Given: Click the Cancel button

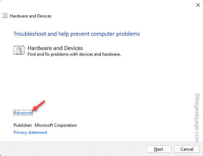Looking at the screenshot, I should pyautogui.click(x=187, y=149).
